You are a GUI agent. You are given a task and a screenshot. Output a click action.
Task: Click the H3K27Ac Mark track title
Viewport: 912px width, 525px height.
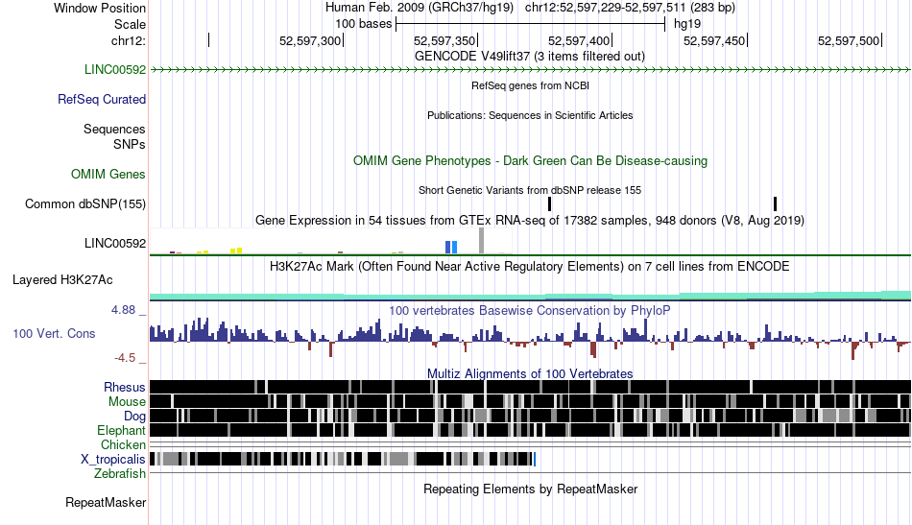pos(530,266)
